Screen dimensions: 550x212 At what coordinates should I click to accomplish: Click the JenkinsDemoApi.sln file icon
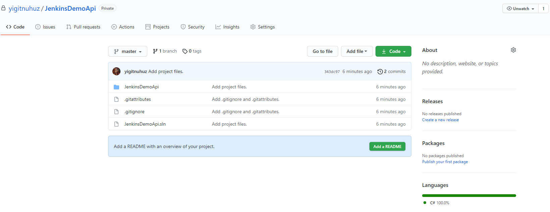tap(116, 124)
